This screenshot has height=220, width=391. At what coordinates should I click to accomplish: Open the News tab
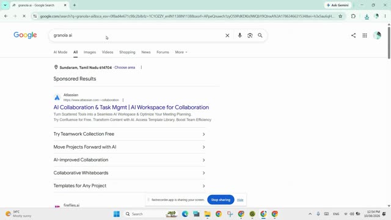[146, 52]
